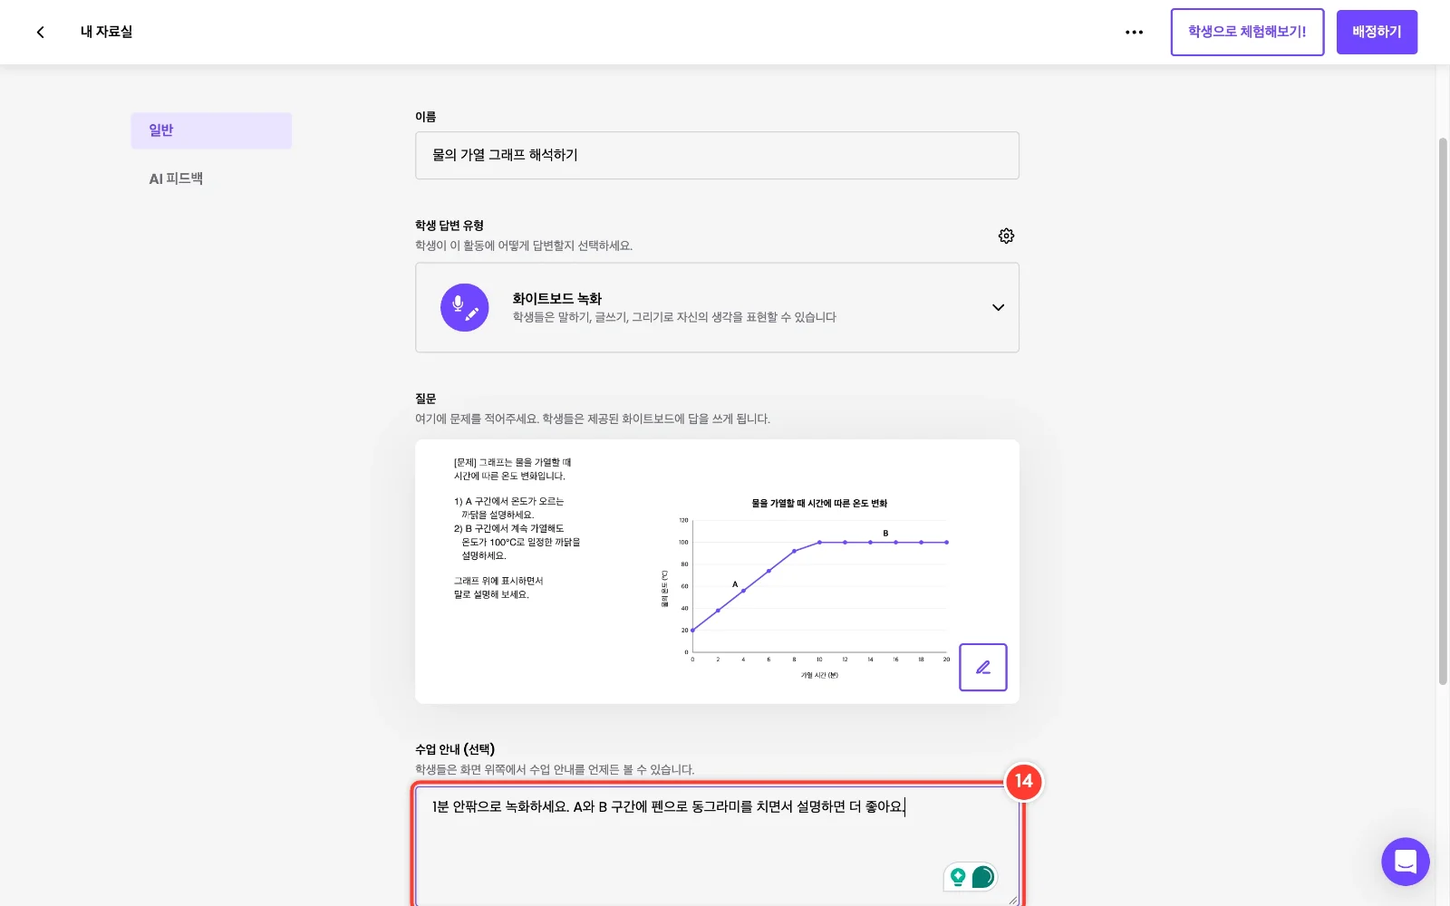
Task: Select the 일반 settings tab
Action: click(x=211, y=130)
